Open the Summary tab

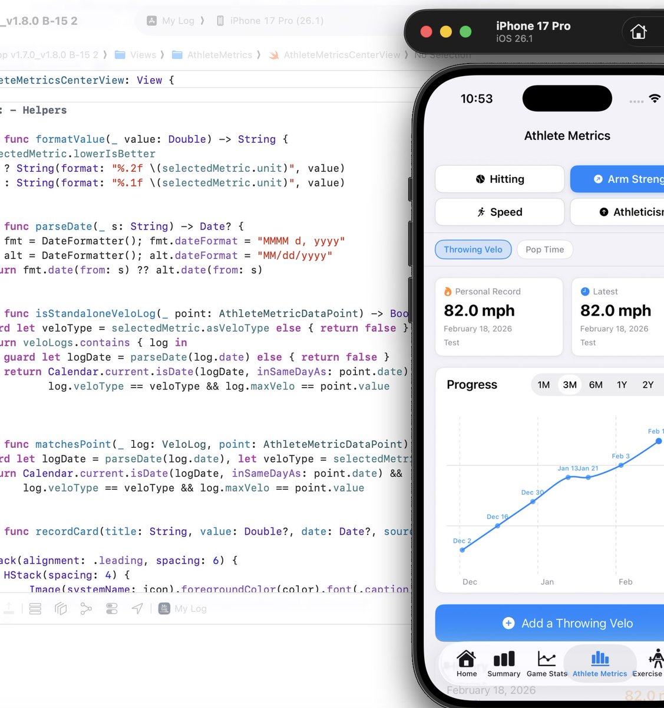coord(504,663)
